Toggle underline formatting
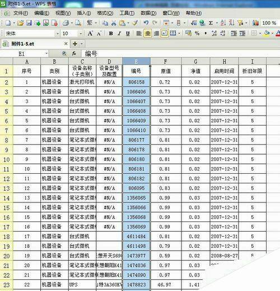 (128, 34)
